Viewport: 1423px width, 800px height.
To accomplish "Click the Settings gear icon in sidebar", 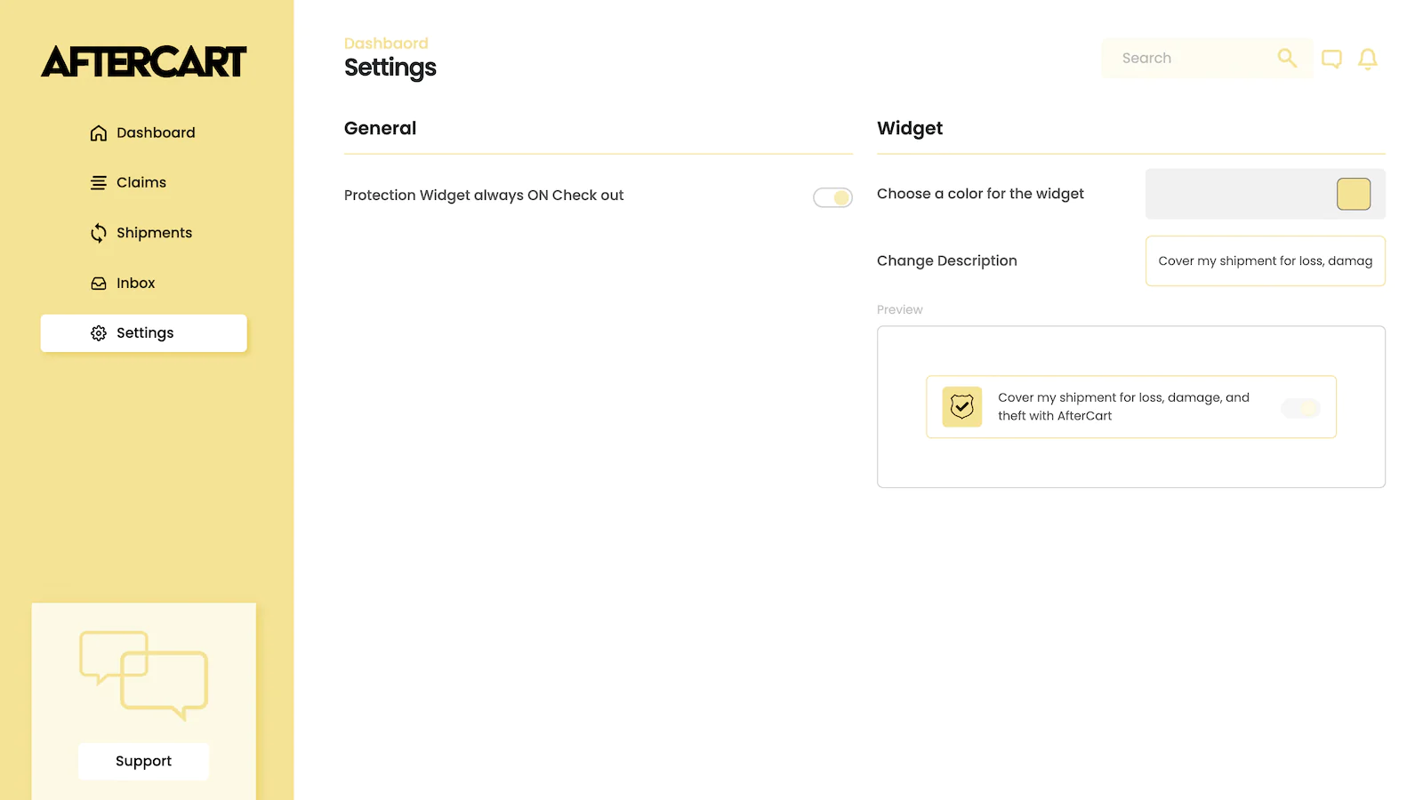I will [99, 333].
